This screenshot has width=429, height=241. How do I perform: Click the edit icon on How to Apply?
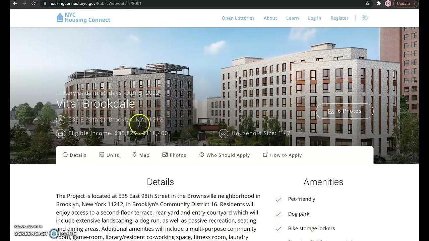pyautogui.click(x=265, y=155)
